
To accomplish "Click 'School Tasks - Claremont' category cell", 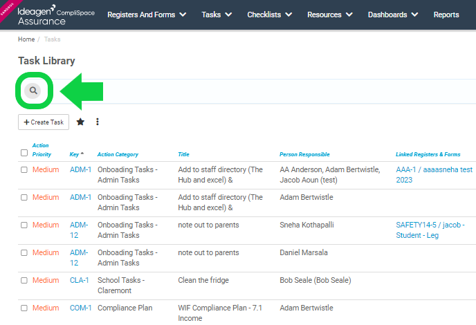I will tap(121, 286).
